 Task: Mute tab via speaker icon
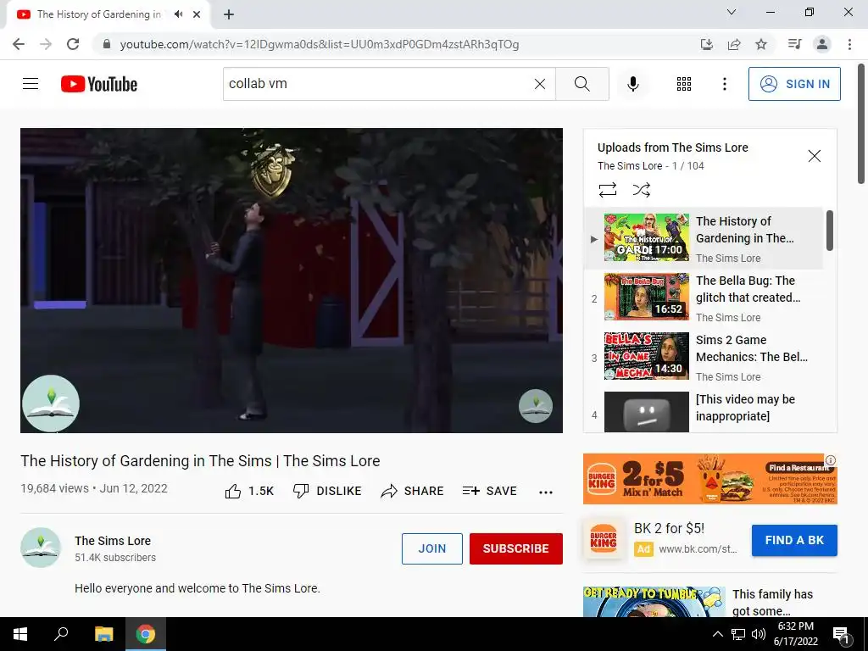178,14
